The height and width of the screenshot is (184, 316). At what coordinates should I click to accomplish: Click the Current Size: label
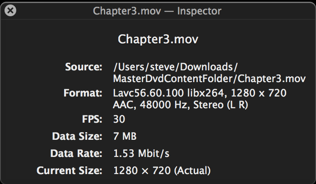tap(70, 170)
